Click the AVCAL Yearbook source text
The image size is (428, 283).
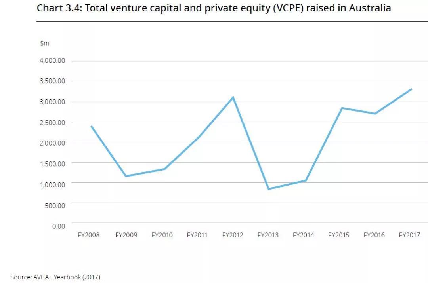[x=56, y=277]
